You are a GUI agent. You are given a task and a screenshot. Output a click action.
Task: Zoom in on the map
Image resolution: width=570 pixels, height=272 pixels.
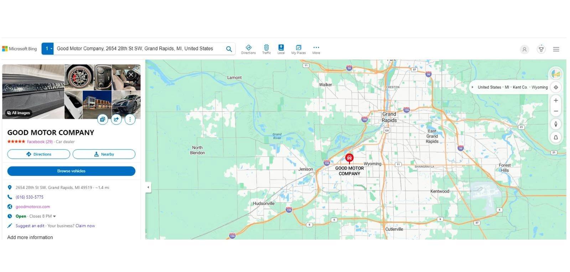click(556, 101)
